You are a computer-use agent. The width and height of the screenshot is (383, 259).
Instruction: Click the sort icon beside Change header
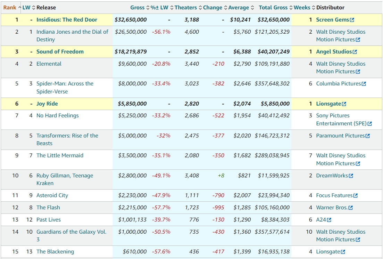tap(226, 8)
